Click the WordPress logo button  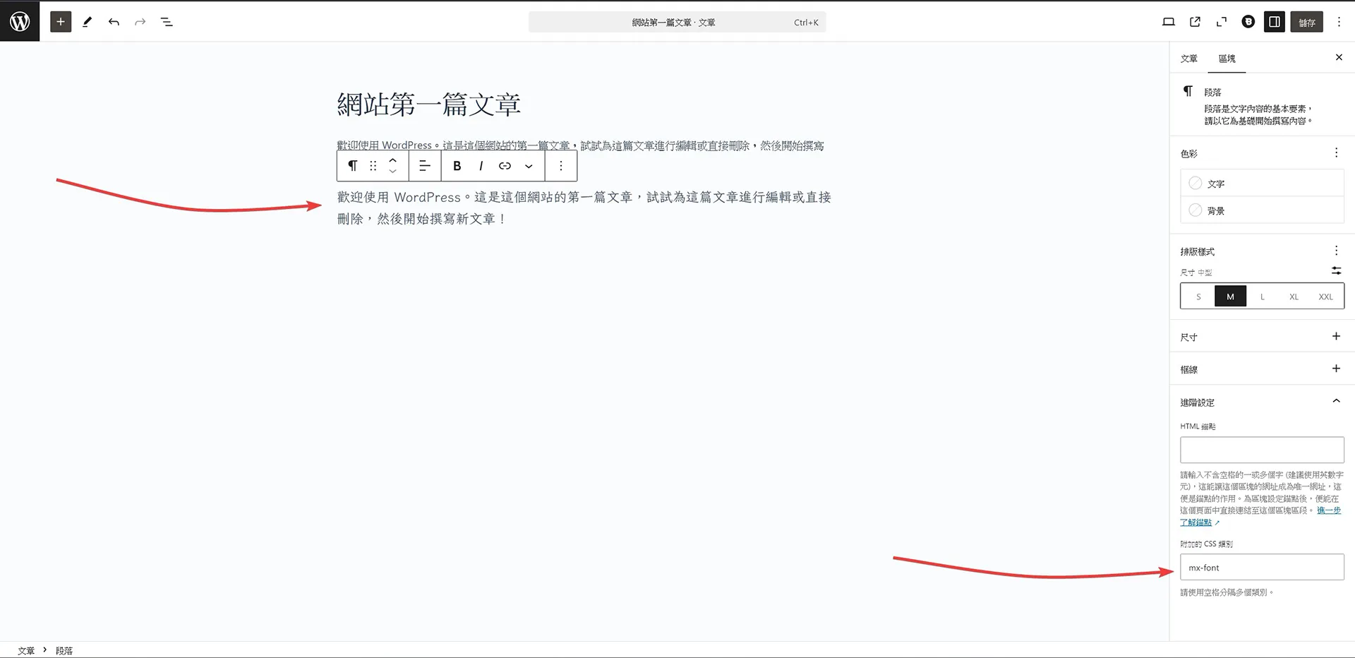(x=20, y=21)
